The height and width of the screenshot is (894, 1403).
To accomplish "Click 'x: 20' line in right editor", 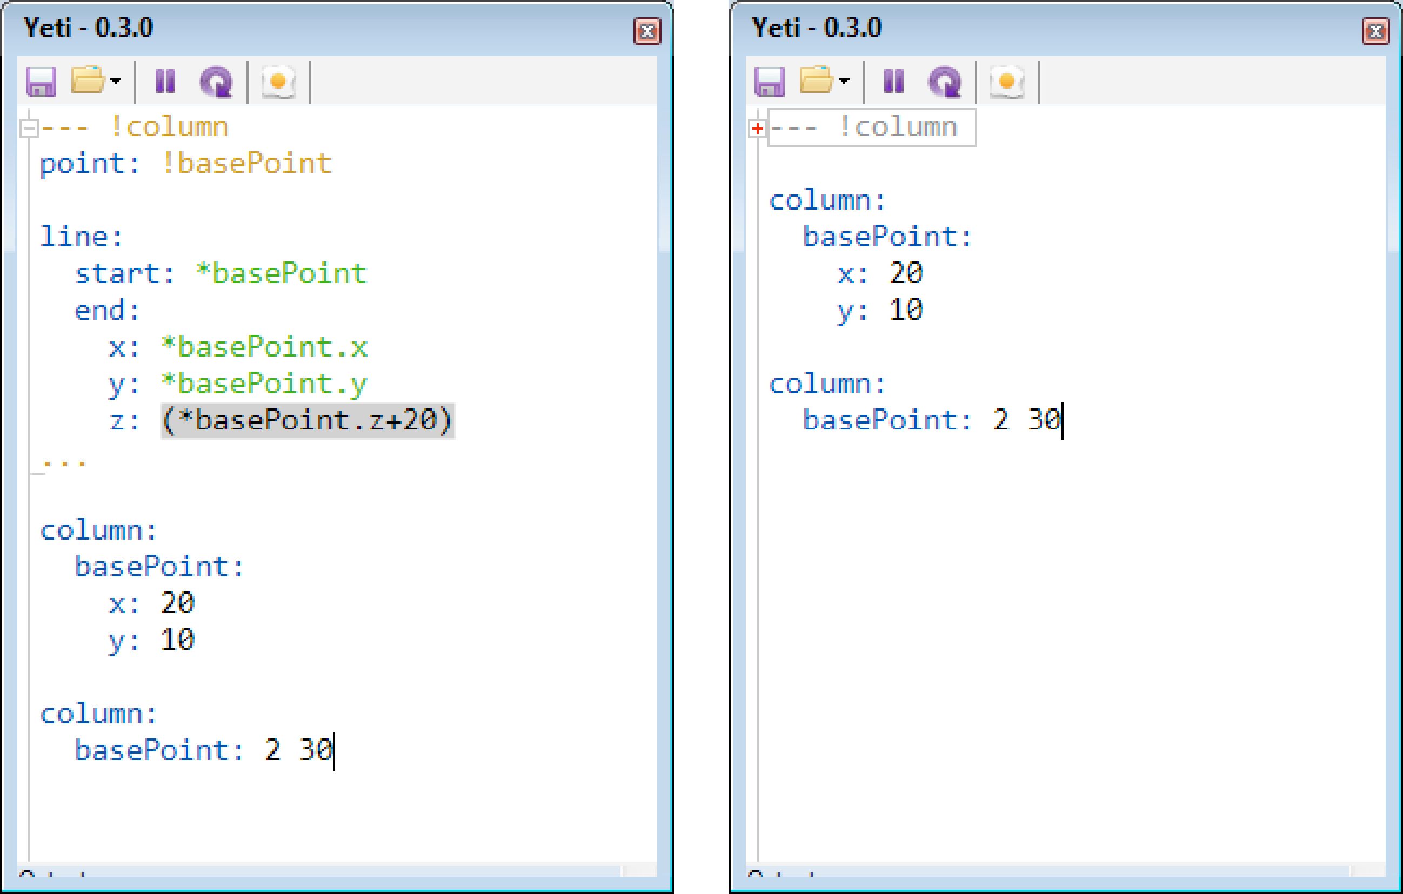I will [x=880, y=274].
